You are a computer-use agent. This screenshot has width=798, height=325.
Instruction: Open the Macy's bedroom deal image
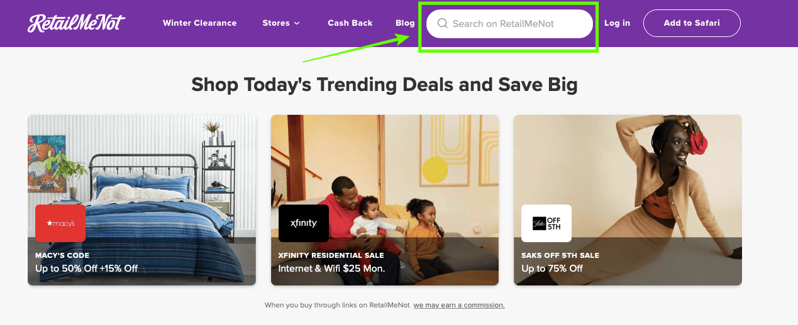tap(141, 163)
